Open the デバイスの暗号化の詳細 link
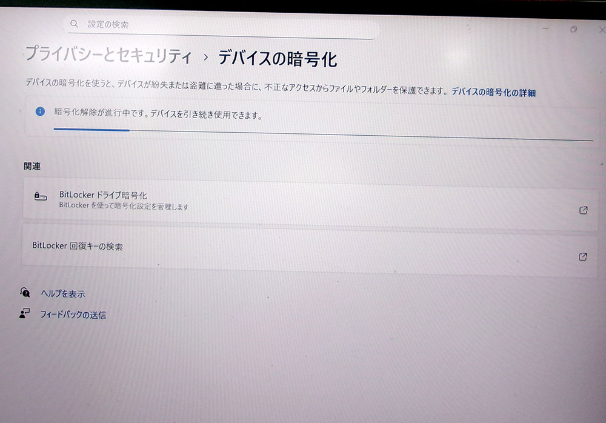Screen dimensions: 606x423 click(x=493, y=93)
